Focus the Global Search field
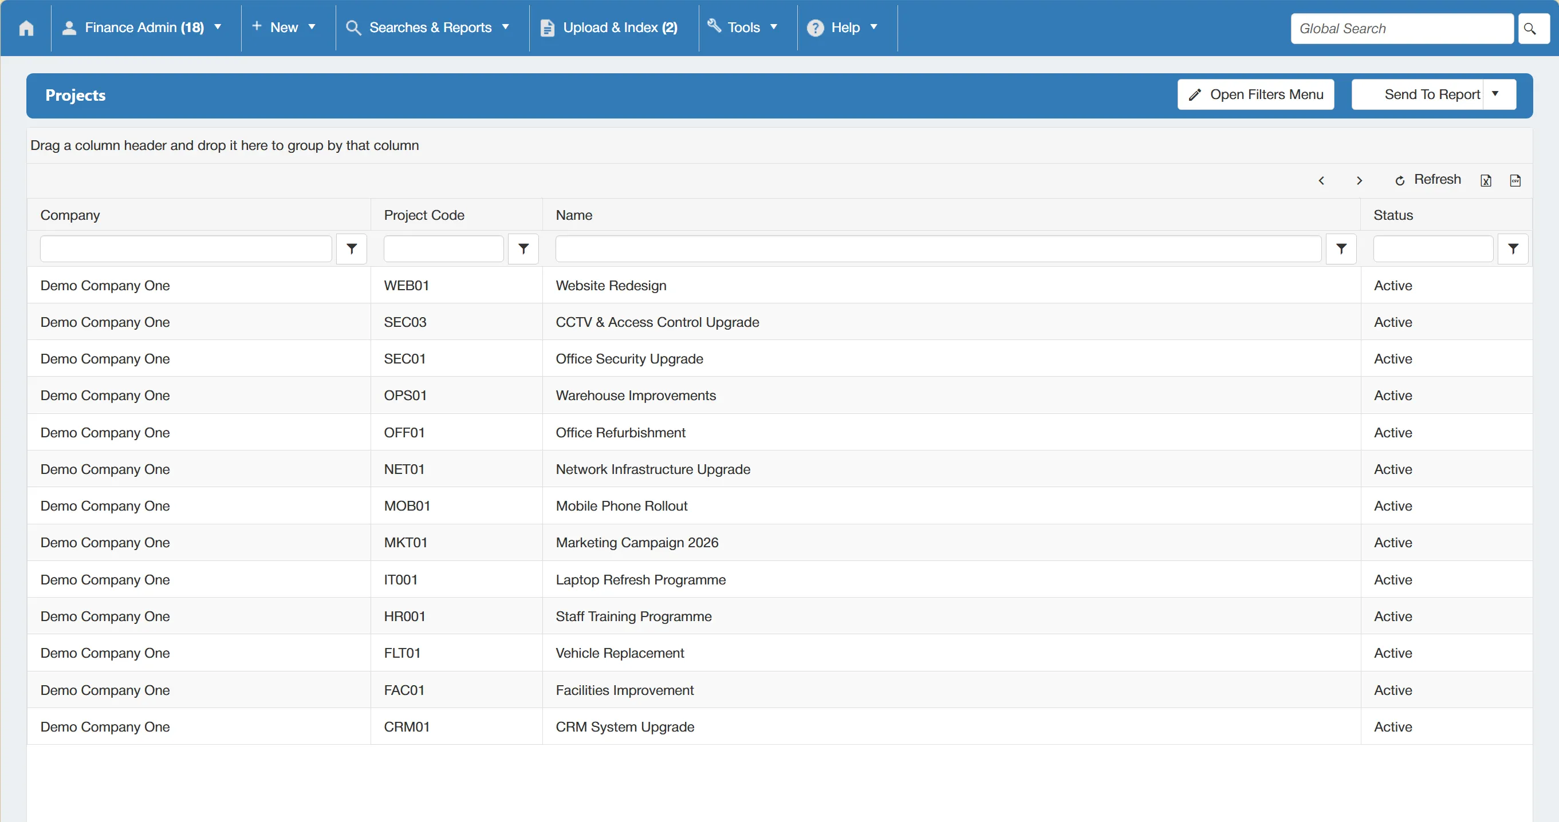The height and width of the screenshot is (822, 1559). pyautogui.click(x=1401, y=29)
